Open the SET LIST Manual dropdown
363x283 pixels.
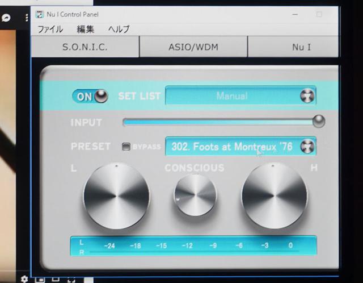click(240, 96)
